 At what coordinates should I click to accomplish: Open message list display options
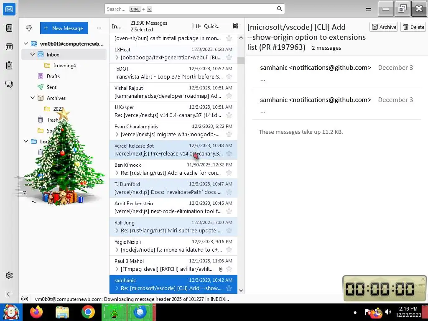(235, 26)
